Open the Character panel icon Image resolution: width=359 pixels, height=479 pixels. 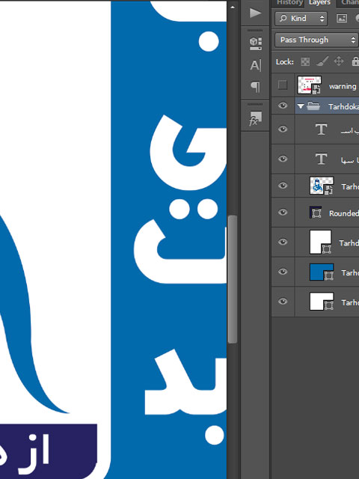[x=256, y=65]
